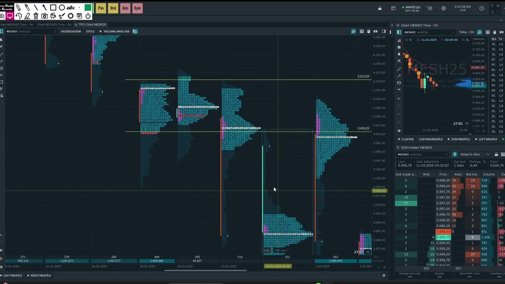Click the Pos yellow button

coord(101,8)
